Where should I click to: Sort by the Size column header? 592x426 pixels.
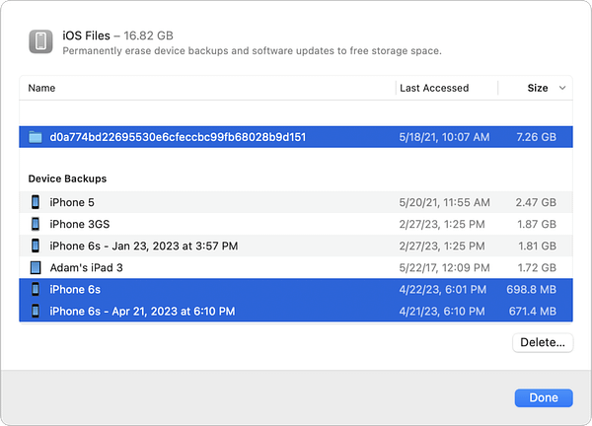pyautogui.click(x=537, y=88)
